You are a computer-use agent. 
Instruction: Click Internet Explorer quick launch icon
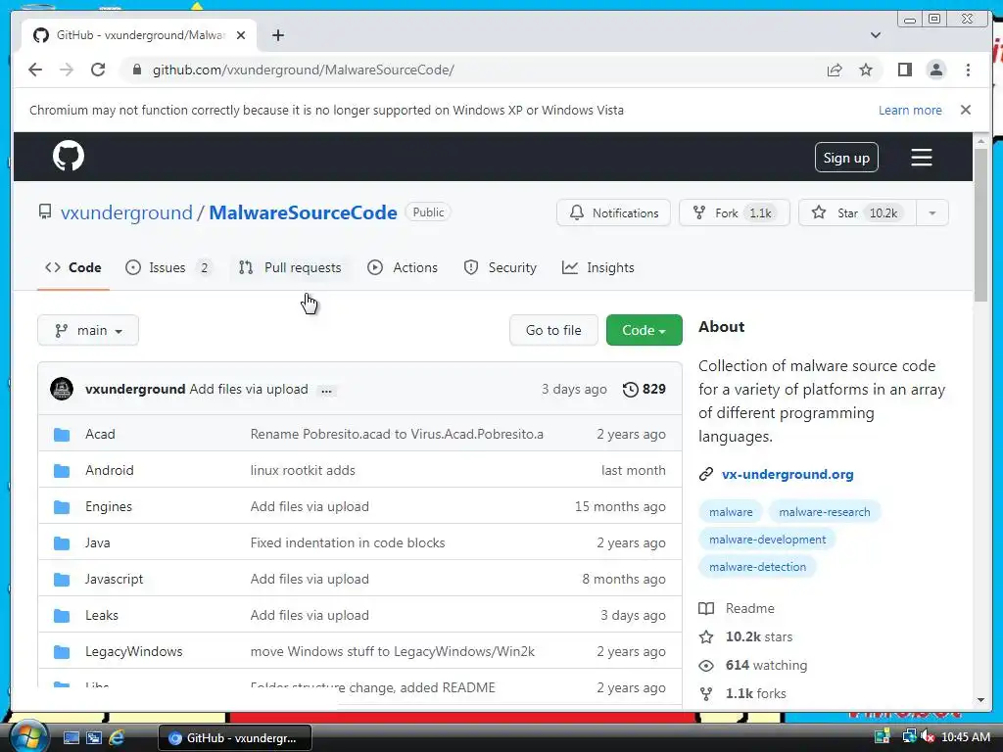[117, 738]
